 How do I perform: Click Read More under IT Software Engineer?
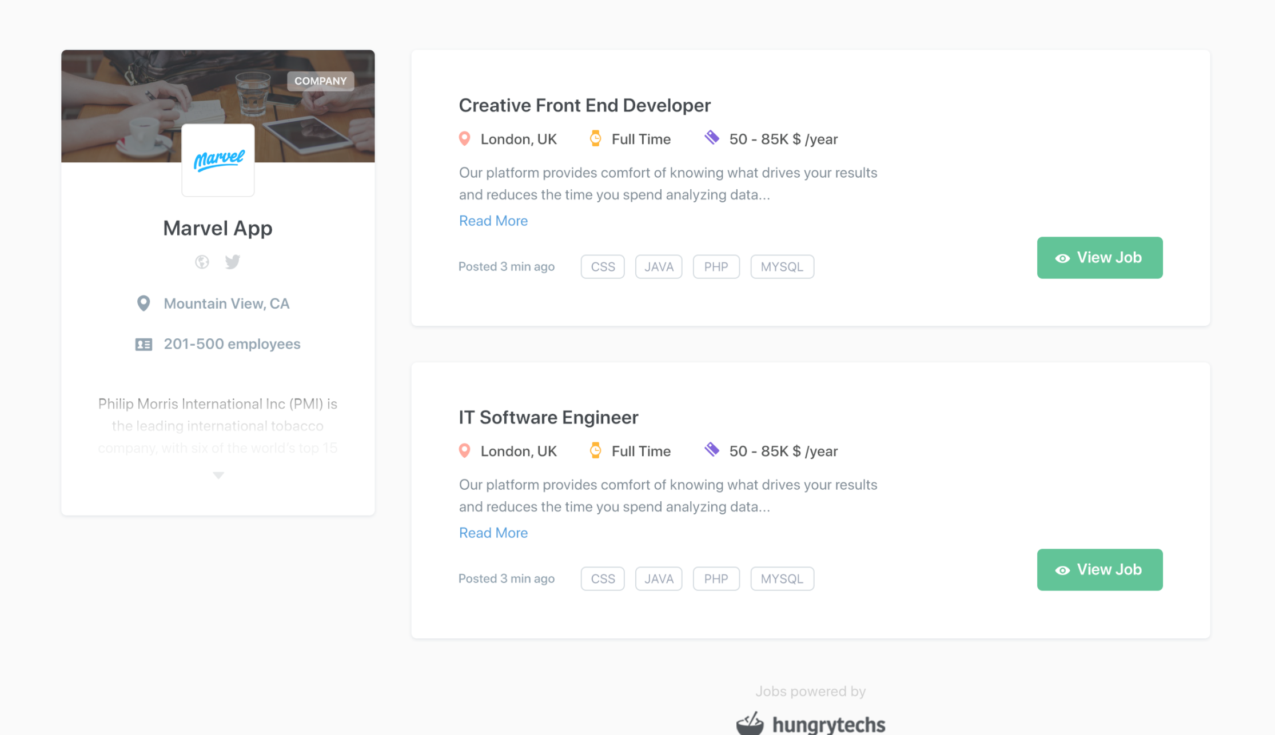493,533
